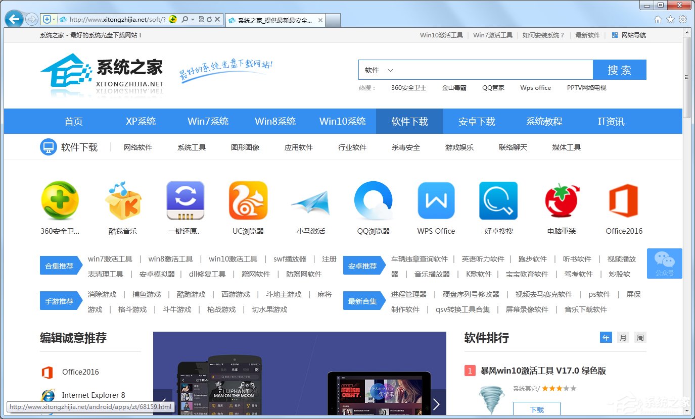Open the 公众号 WeChat floating icon

tap(665, 264)
